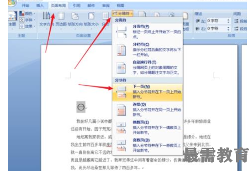Open the 引用 tab
The width and height of the screenshot is (252, 173).
pyautogui.click(x=77, y=5)
